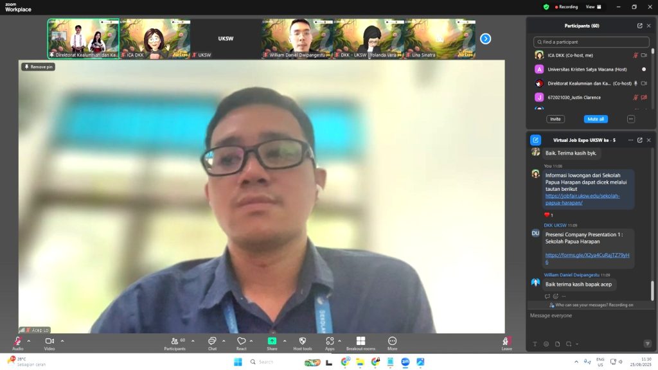The width and height of the screenshot is (658, 370).
Task: Expand the video options arrow
Action: tap(62, 340)
